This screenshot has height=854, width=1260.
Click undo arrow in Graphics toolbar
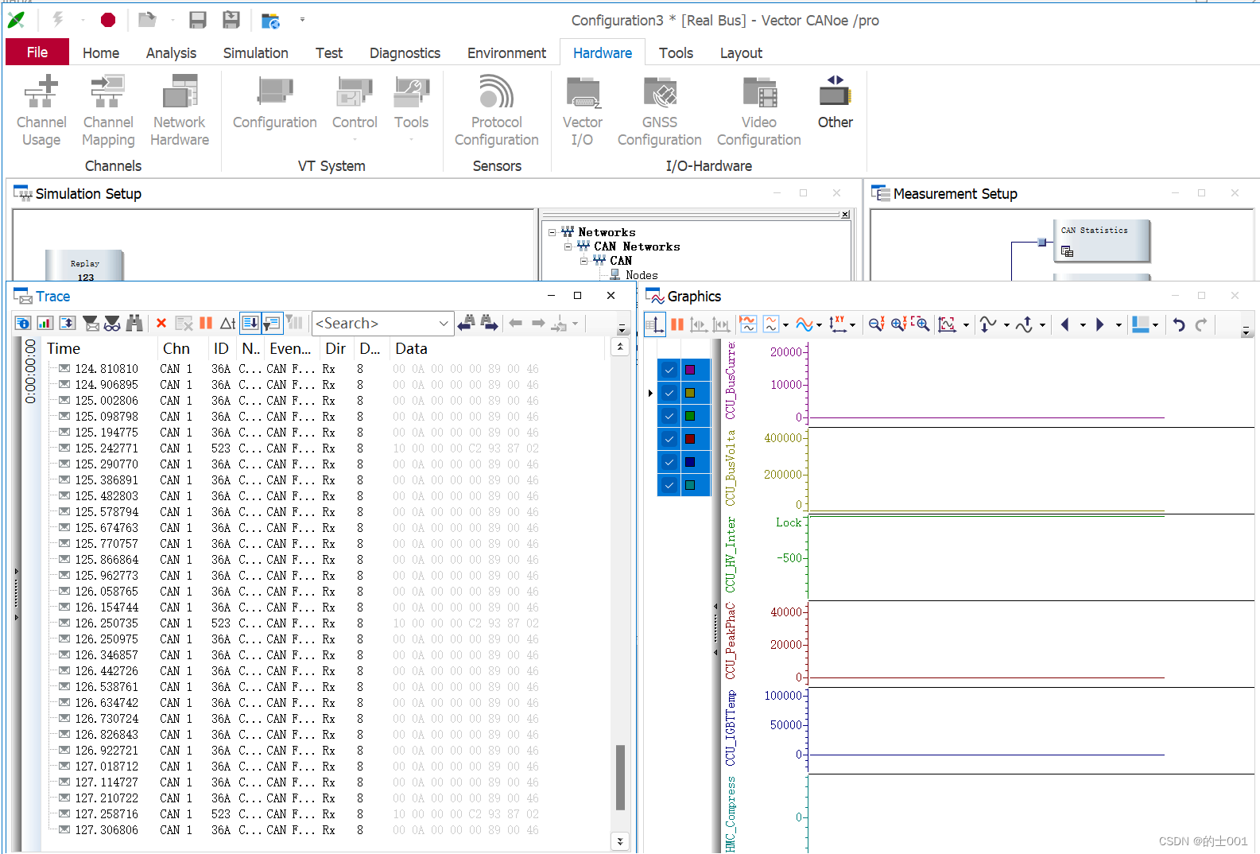(x=1179, y=324)
